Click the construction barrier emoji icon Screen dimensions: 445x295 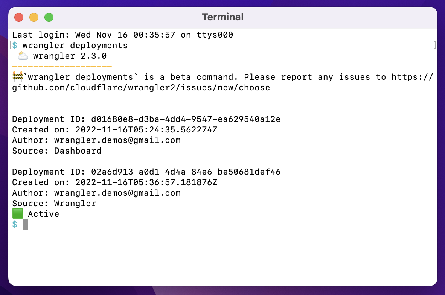[18, 77]
